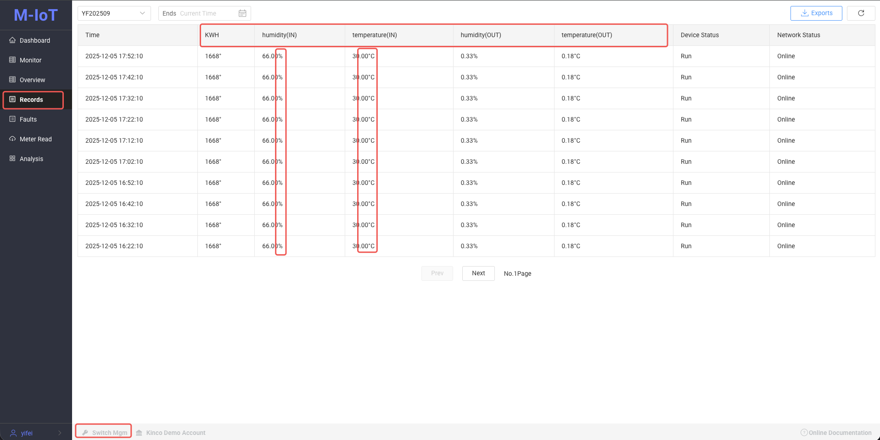Export records with the Exports button
This screenshot has width=880, height=440.
tap(816, 13)
